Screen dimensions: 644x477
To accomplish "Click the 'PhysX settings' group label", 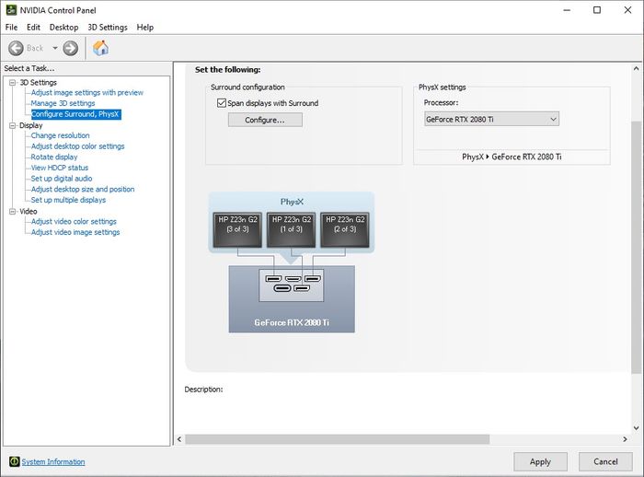I will [x=442, y=87].
